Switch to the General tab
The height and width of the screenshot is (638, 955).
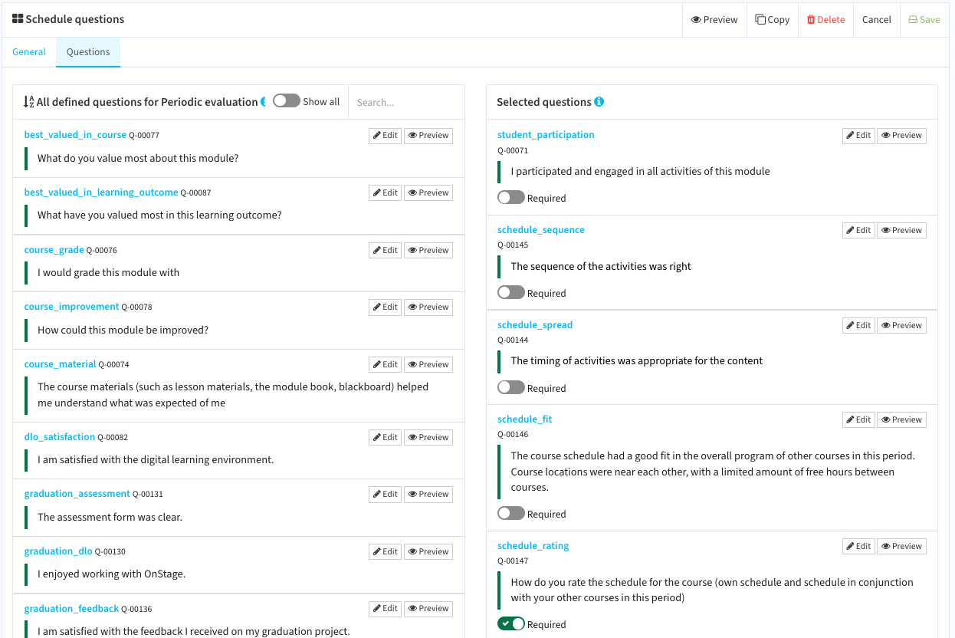click(x=29, y=52)
